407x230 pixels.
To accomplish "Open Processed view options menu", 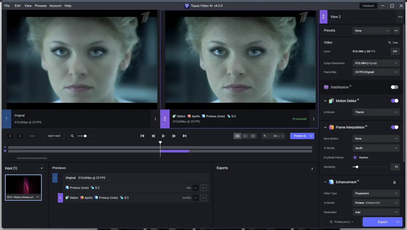I will coord(314,119).
